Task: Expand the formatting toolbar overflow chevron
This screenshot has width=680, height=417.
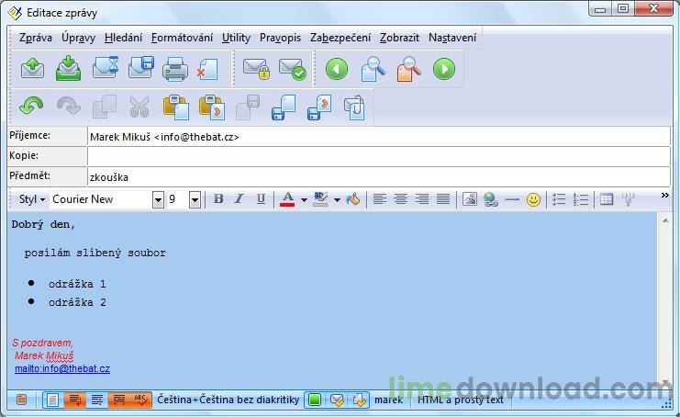Action: pos(664,196)
